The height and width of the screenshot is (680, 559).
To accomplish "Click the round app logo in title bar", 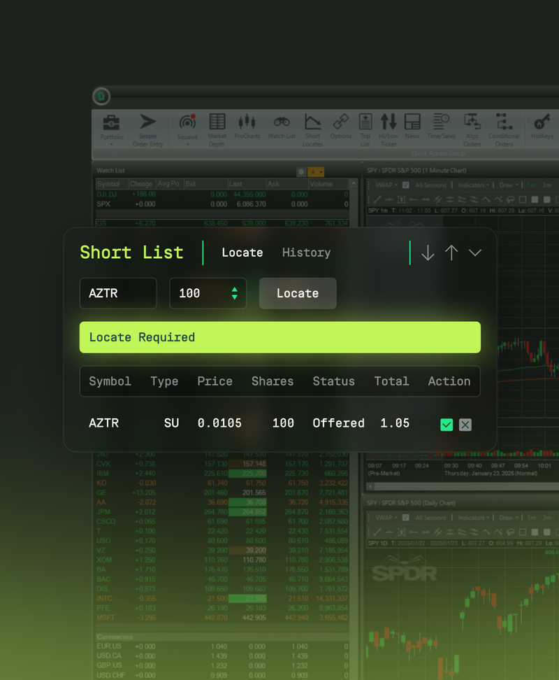I will 101,97.
